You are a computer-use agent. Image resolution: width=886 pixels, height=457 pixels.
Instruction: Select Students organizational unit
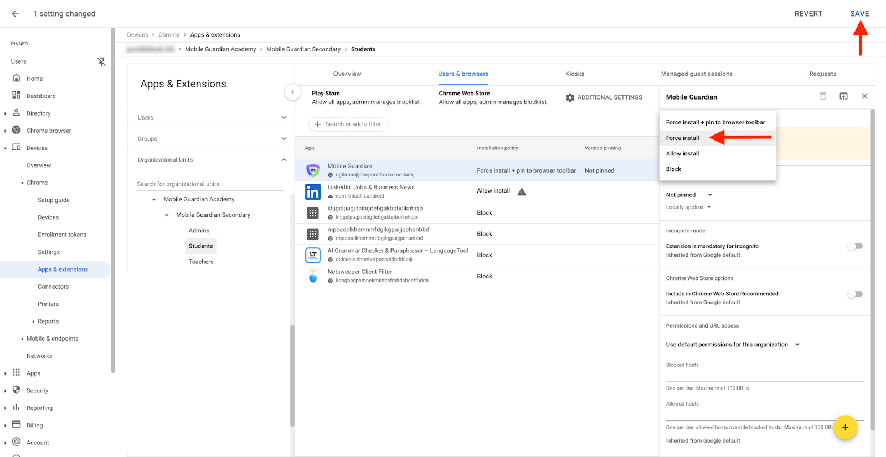(200, 246)
